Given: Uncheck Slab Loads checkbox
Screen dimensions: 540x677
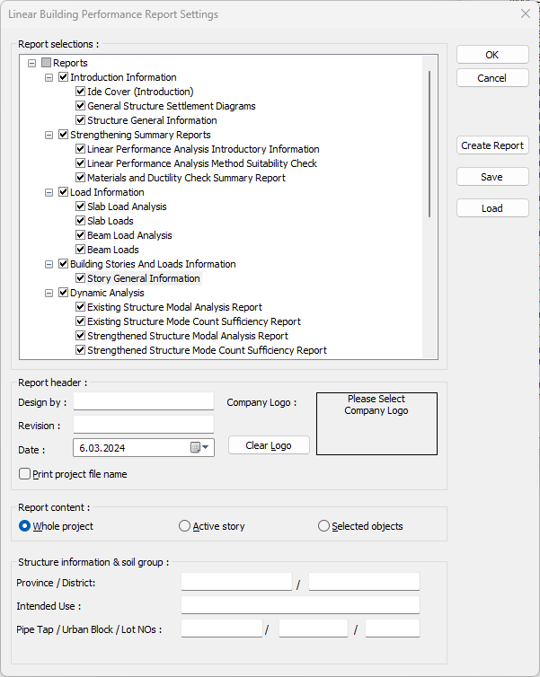Looking at the screenshot, I should [x=80, y=220].
